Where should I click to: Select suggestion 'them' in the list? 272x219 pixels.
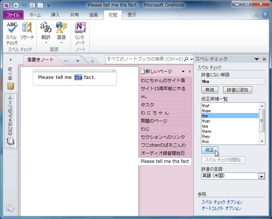(x=230, y=131)
